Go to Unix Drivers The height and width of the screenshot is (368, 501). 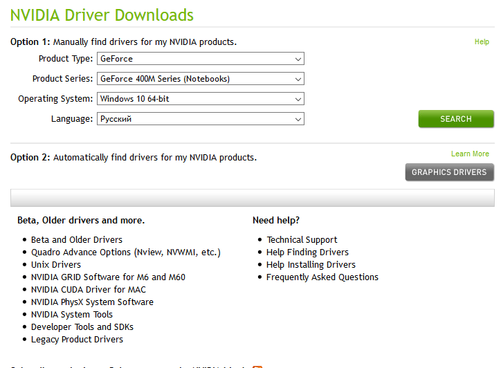tap(56, 264)
